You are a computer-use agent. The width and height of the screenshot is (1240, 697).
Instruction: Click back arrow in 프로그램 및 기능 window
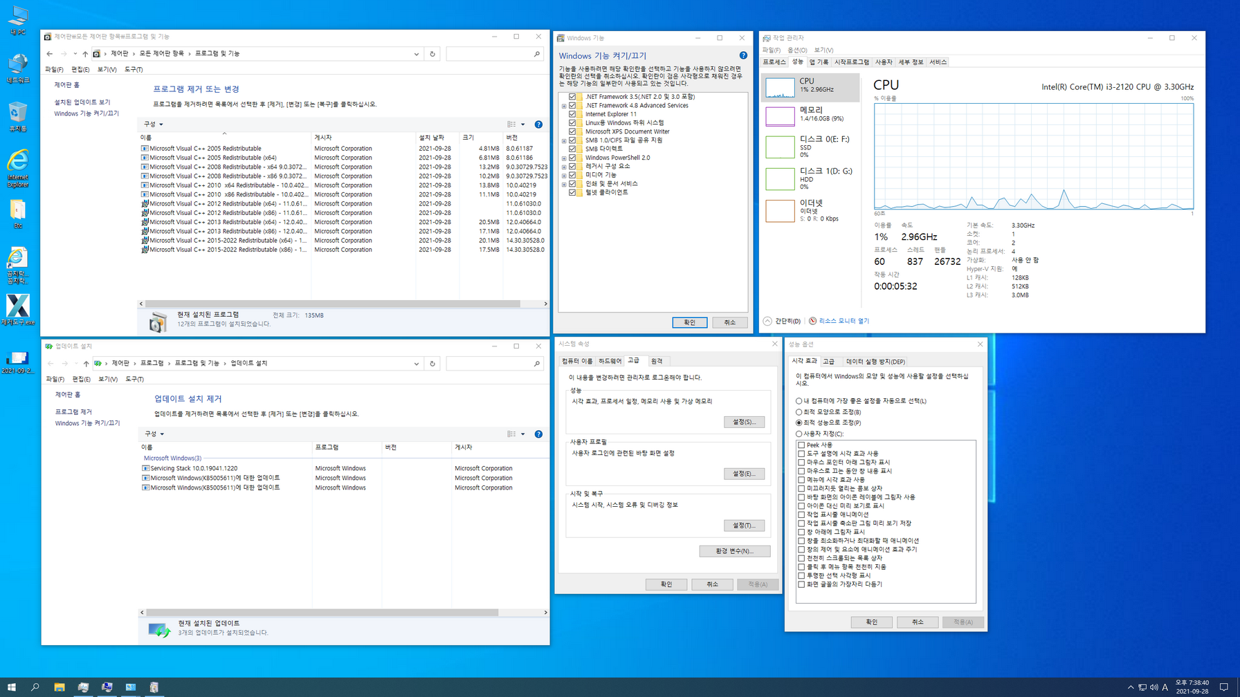(50, 54)
